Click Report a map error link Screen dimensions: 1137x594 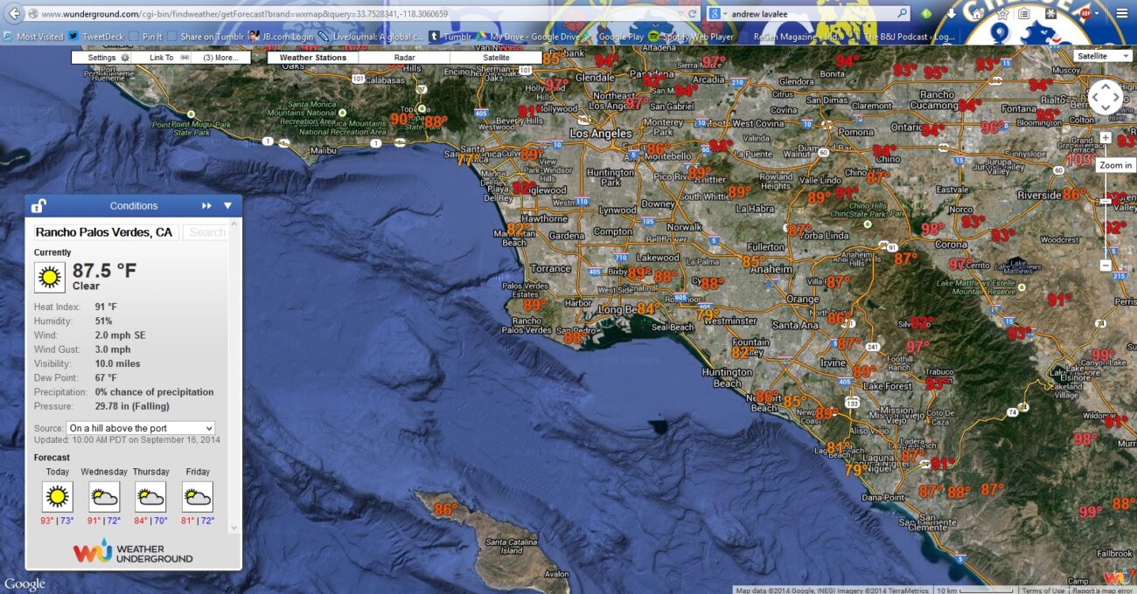click(x=1102, y=591)
